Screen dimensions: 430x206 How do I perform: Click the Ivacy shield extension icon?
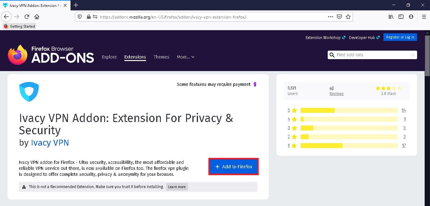click(x=29, y=92)
